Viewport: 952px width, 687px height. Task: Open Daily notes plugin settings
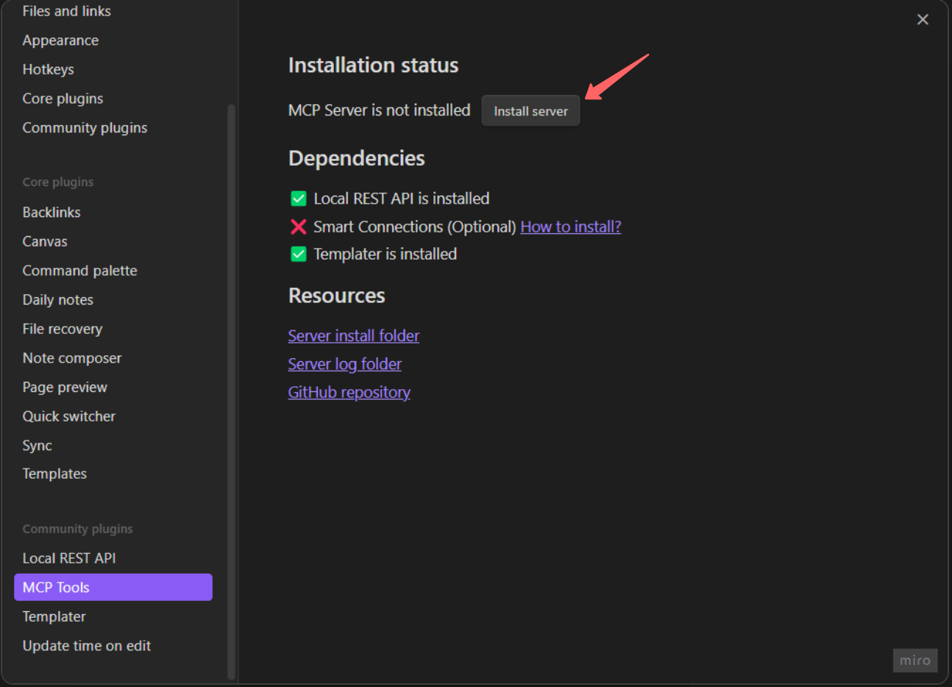pyautogui.click(x=57, y=299)
